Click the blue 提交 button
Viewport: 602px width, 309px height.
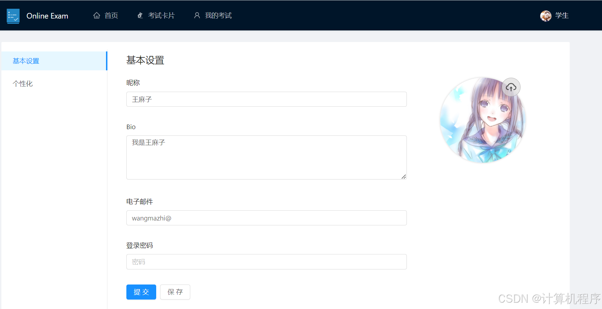141,292
